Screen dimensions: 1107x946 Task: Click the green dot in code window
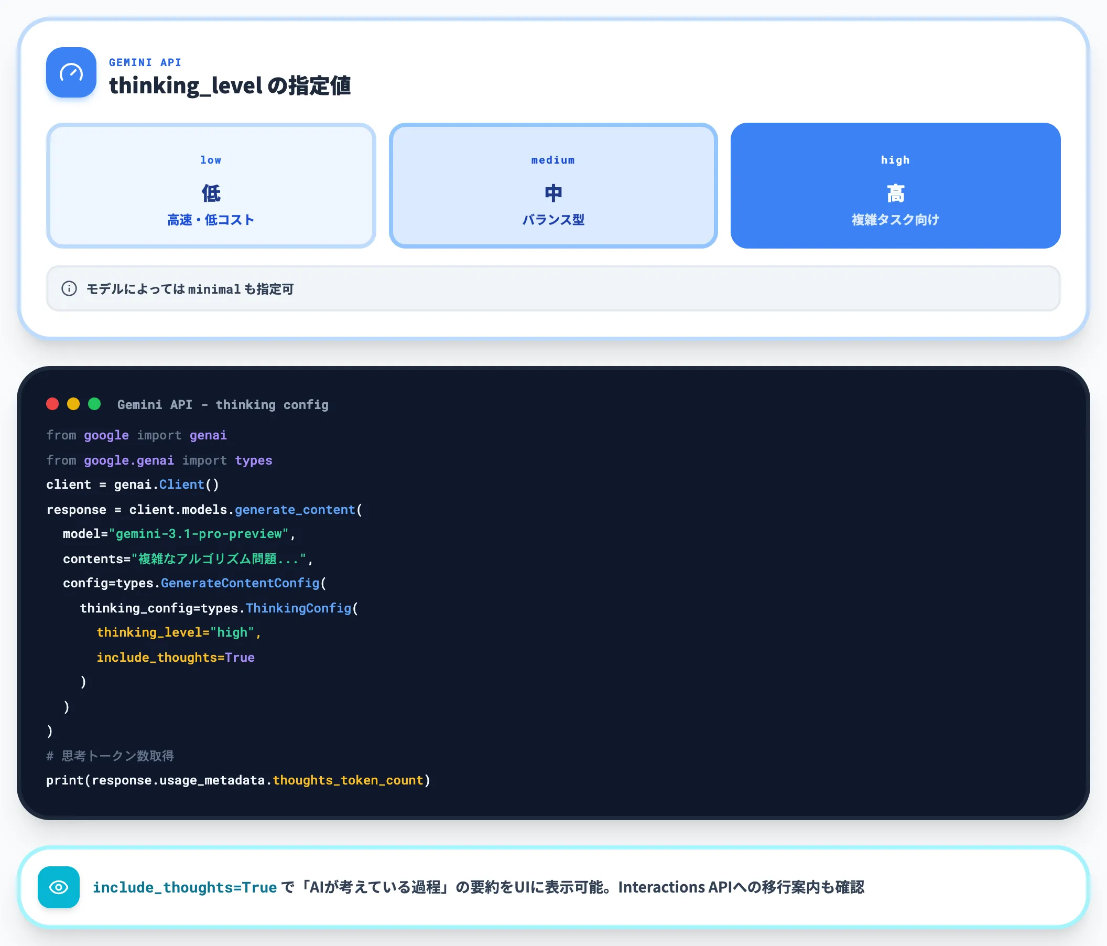click(94, 404)
